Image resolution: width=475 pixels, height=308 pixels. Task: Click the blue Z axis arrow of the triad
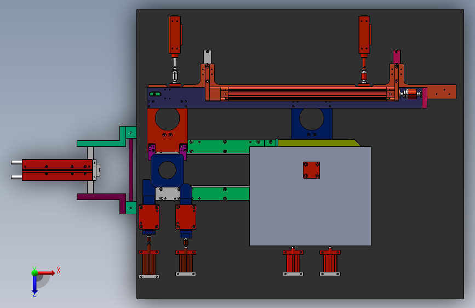35,285
